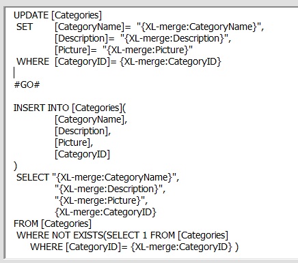Click [CategoryName], in the INSERT column list
Image resolution: width=298 pixels, height=263 pixels.
pyautogui.click(x=91, y=119)
